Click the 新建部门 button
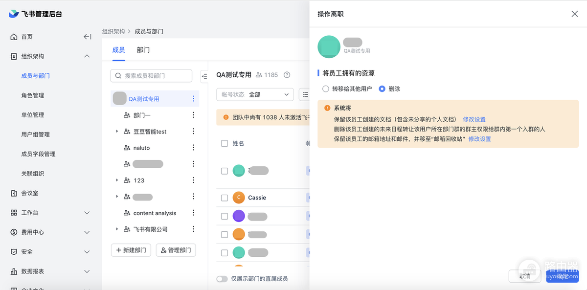The height and width of the screenshot is (290, 587). coord(131,250)
